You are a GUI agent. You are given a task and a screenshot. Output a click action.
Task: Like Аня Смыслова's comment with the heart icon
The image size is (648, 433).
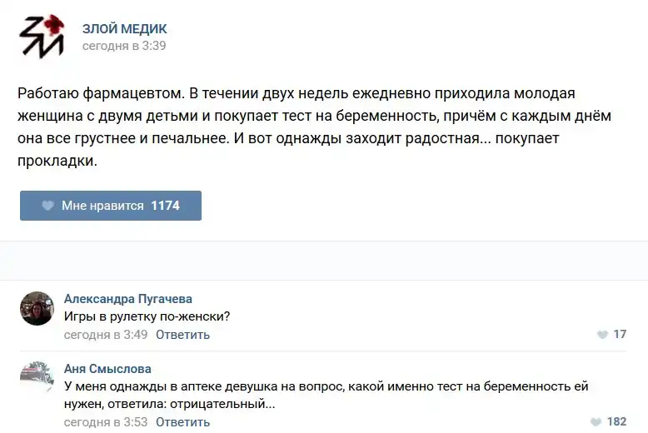coord(595,422)
